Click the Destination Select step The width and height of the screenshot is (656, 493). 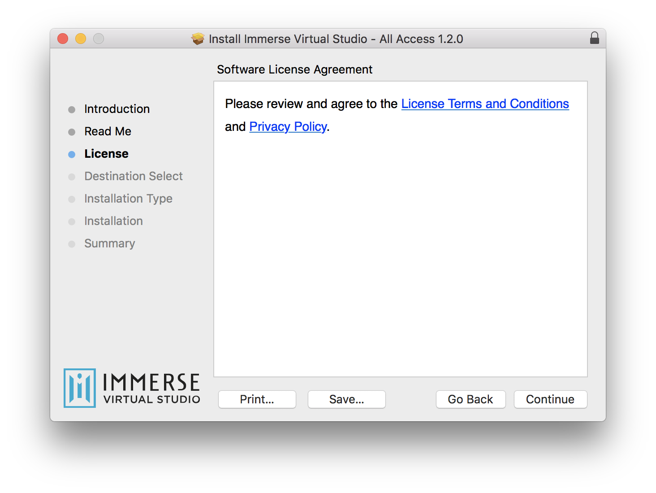[134, 176]
